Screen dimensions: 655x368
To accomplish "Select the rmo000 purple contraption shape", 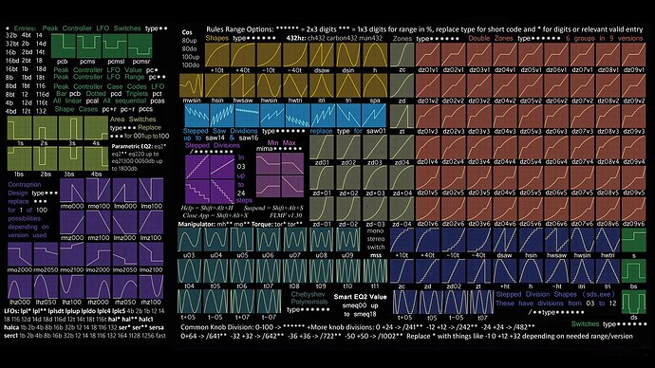I will (x=72, y=191).
